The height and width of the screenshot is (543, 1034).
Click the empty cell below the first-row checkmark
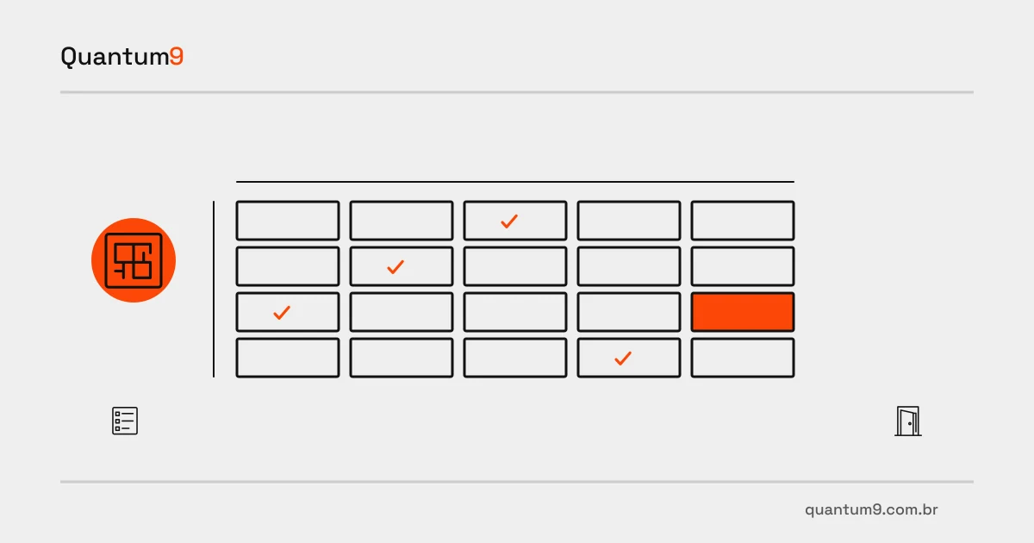tap(515, 266)
